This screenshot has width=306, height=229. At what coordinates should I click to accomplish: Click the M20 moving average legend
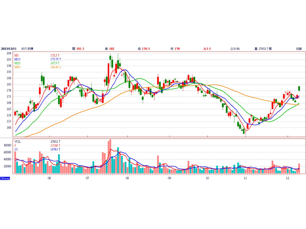(17, 63)
